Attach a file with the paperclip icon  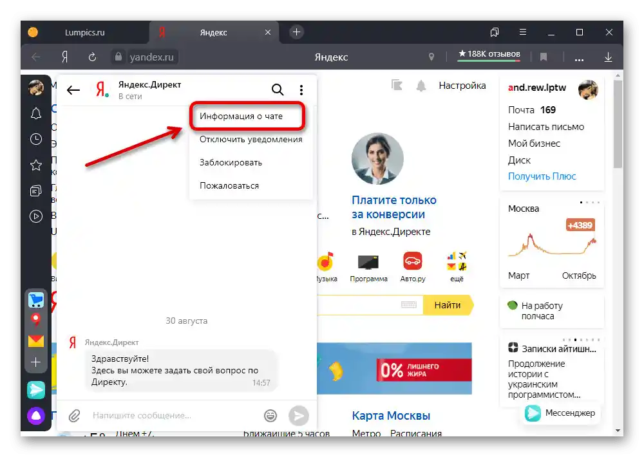74,416
